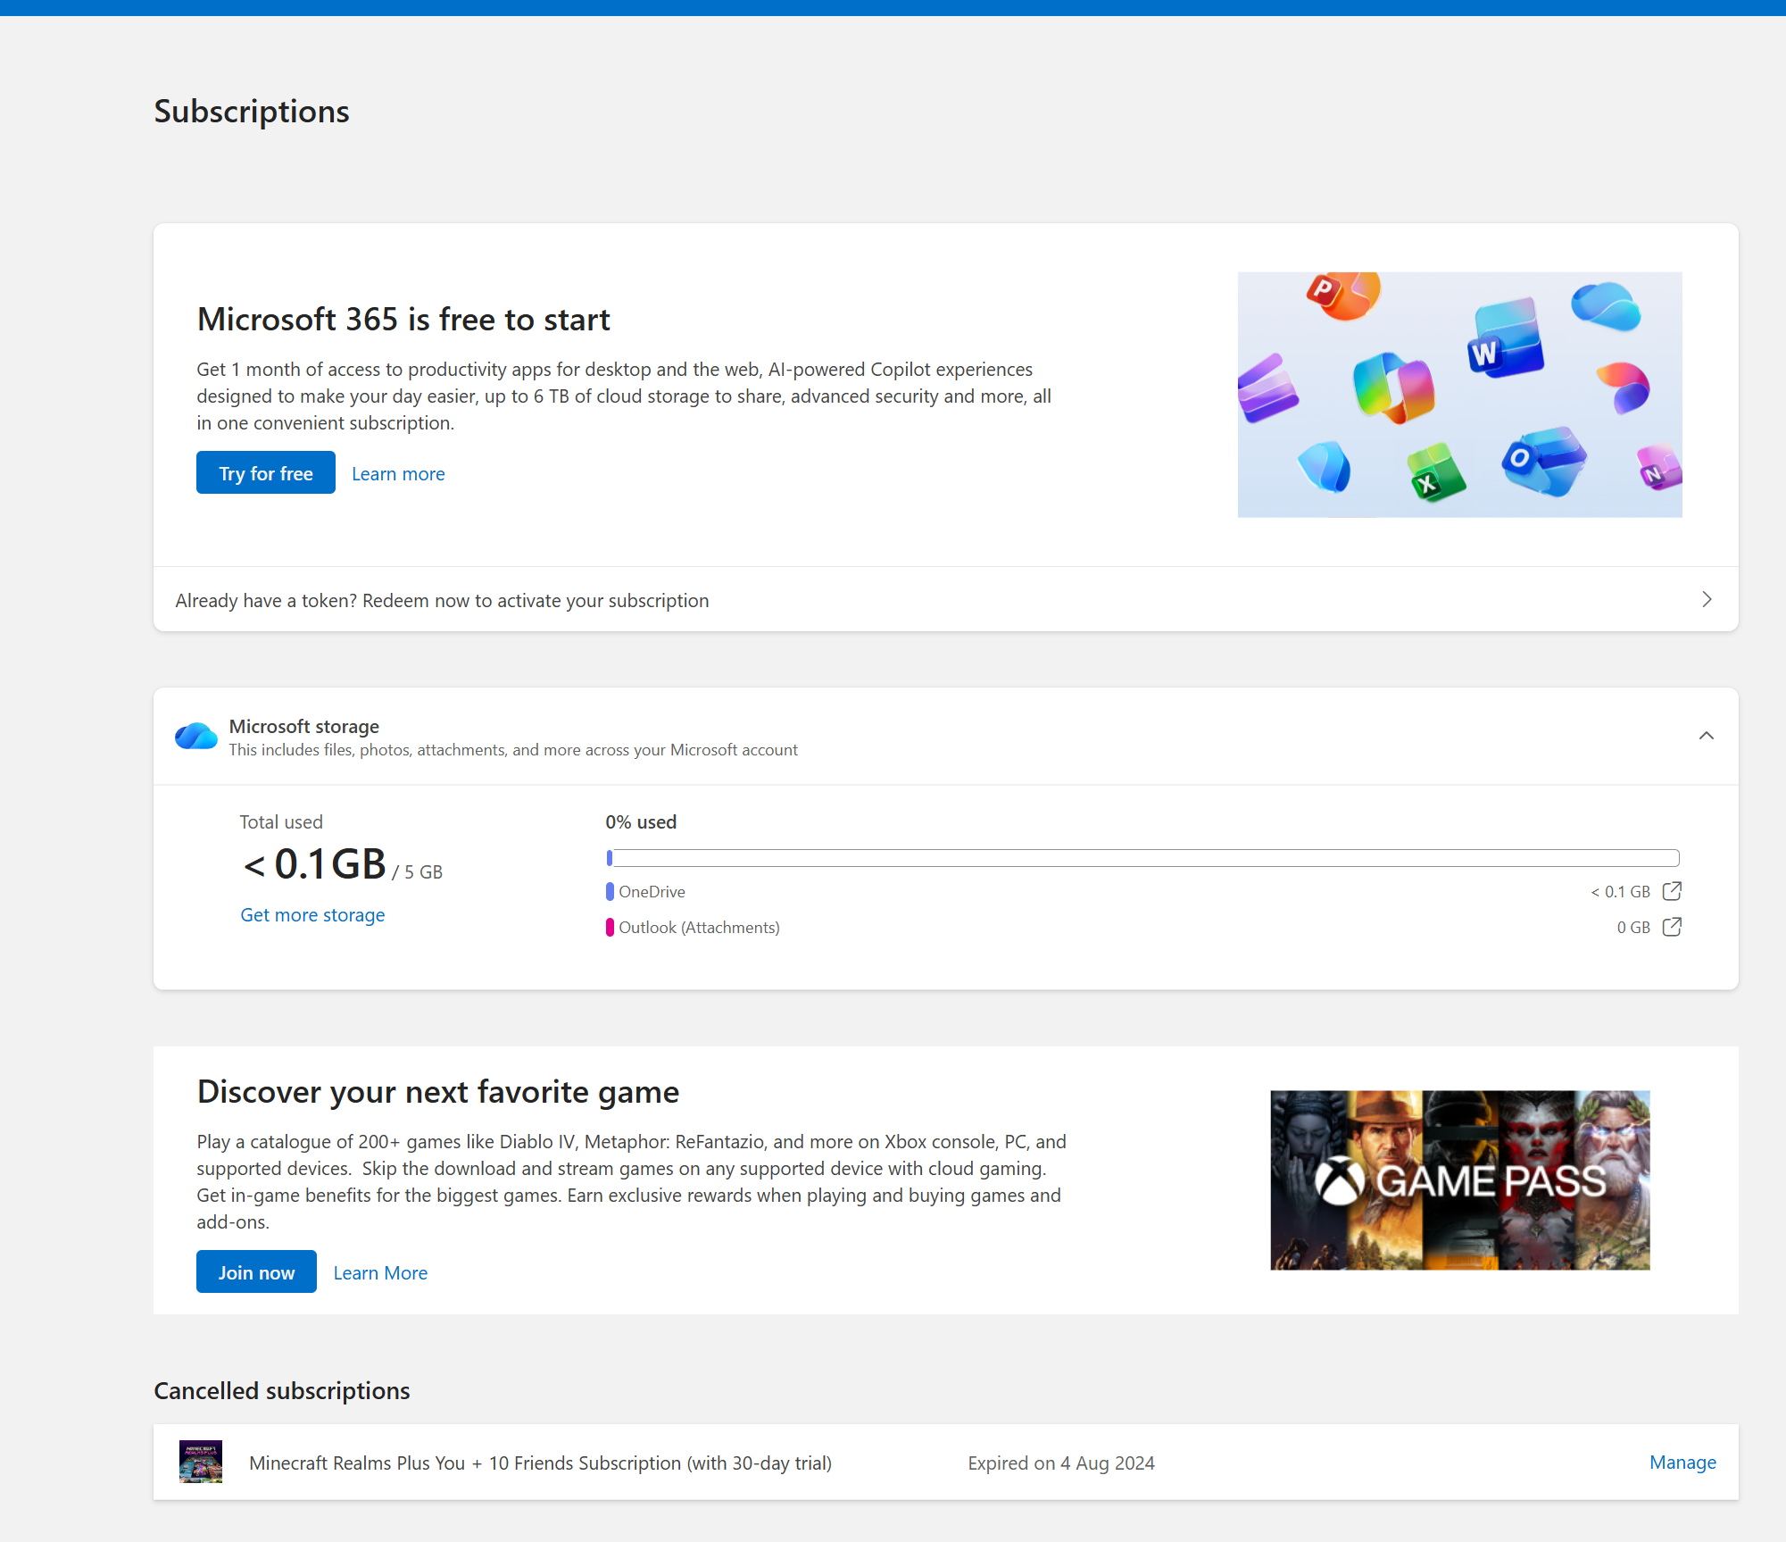The image size is (1786, 1542).
Task: Click the OneDrive purple legend swatch
Action: [x=610, y=891]
